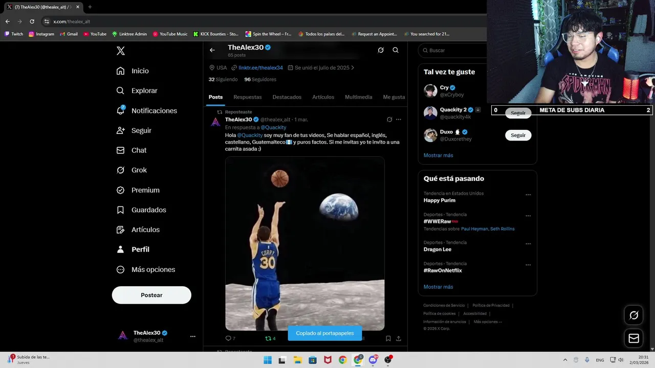
Task: Switch to the Respuestas tab
Action: 248,97
